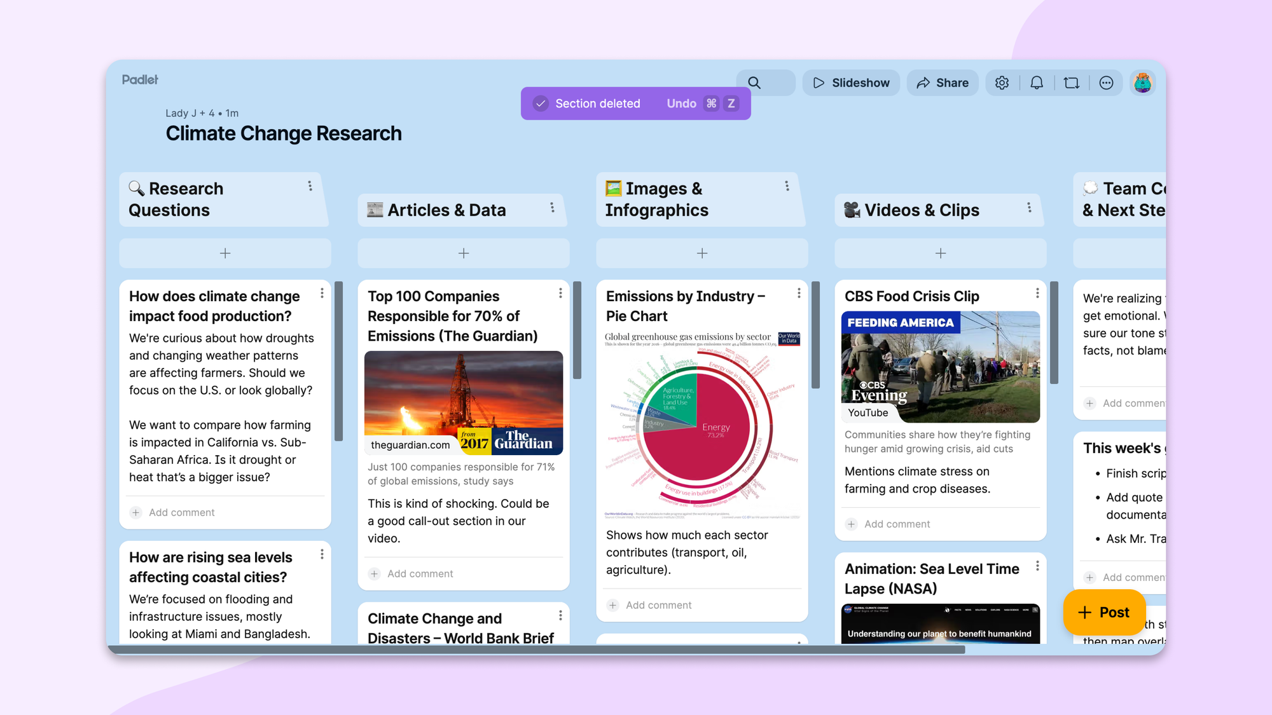Open the settings gear
1272x715 pixels.
[x=1002, y=83]
